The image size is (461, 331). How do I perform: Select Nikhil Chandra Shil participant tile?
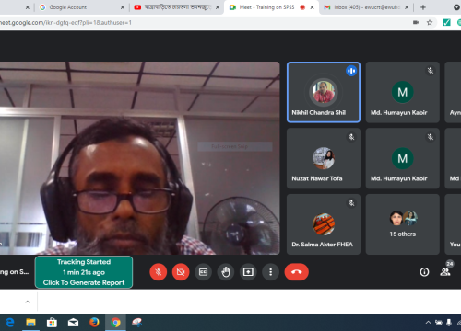point(324,92)
